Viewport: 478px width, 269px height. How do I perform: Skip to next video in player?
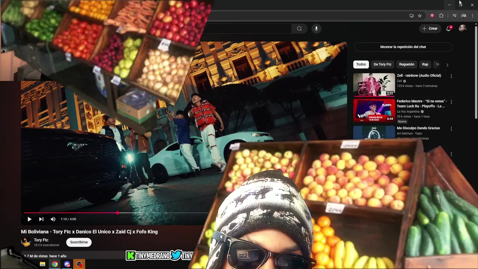pos(41,219)
